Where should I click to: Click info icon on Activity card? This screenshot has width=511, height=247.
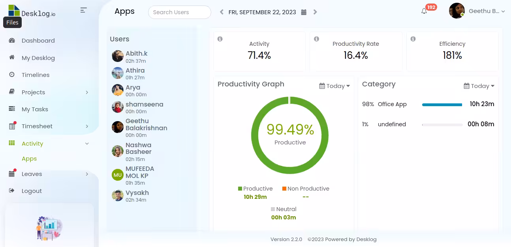click(x=220, y=39)
